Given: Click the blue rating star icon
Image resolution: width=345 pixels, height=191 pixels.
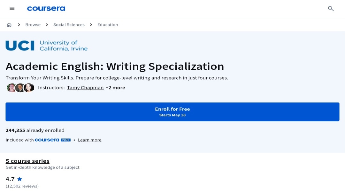Looking at the screenshot, I should [x=19, y=179].
